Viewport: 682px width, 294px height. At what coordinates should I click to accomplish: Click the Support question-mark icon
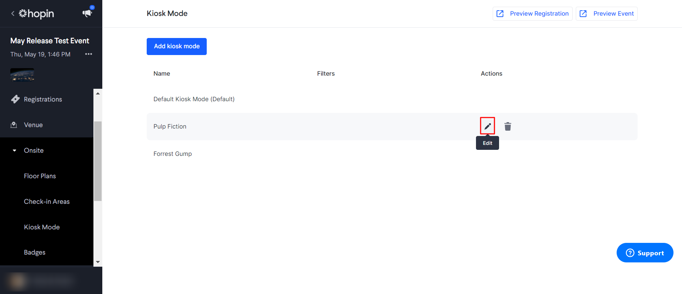click(630, 253)
